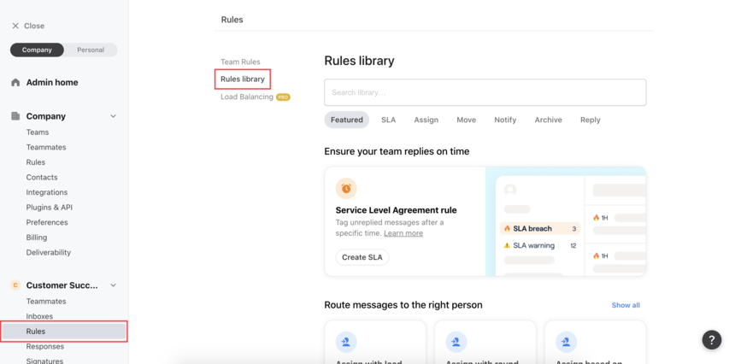The height and width of the screenshot is (364, 735).
Task: Open Preferences in the sidebar
Action: click(x=47, y=222)
